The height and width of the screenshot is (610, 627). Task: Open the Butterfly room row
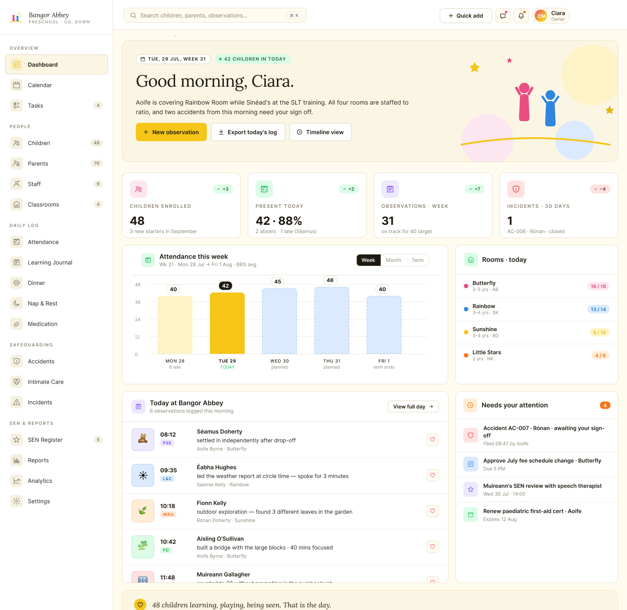pyautogui.click(x=537, y=286)
